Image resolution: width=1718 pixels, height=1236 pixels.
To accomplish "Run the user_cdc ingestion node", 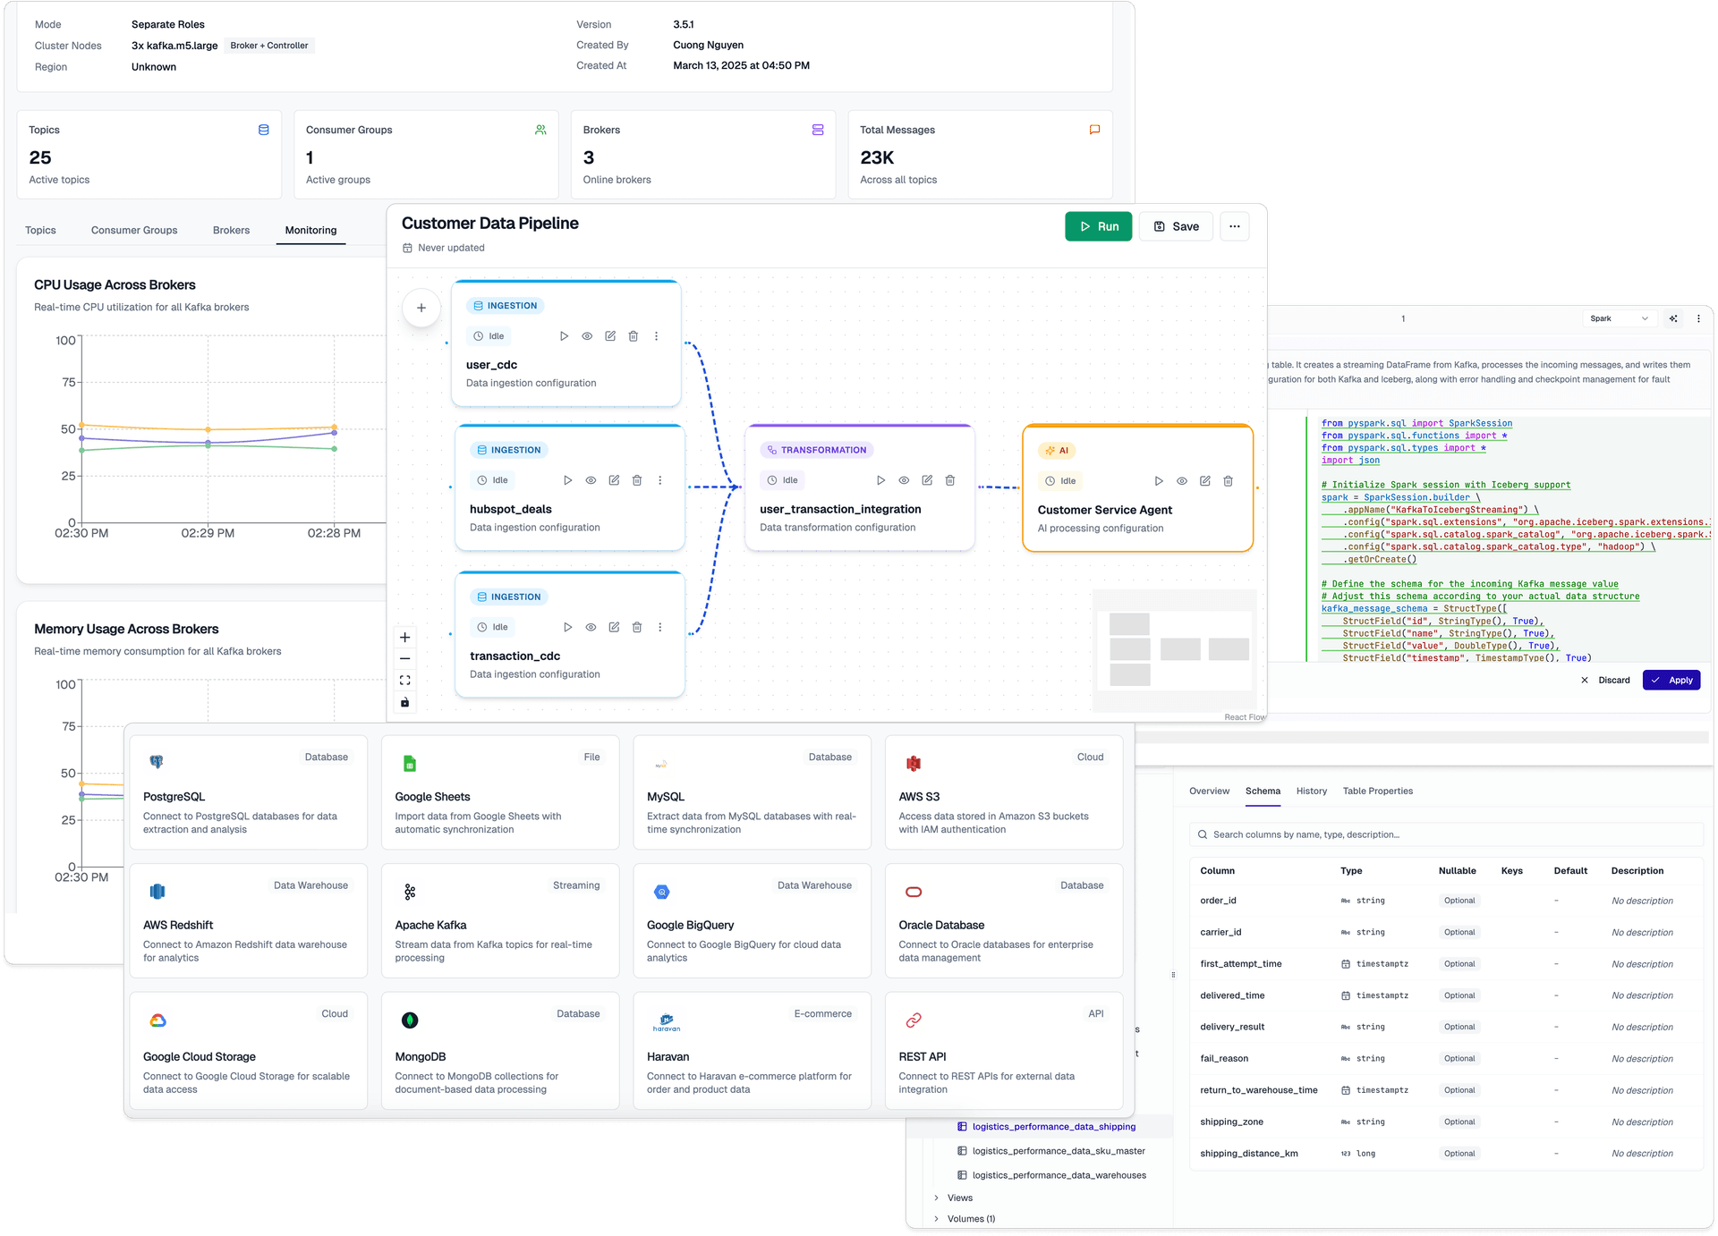I will point(564,336).
